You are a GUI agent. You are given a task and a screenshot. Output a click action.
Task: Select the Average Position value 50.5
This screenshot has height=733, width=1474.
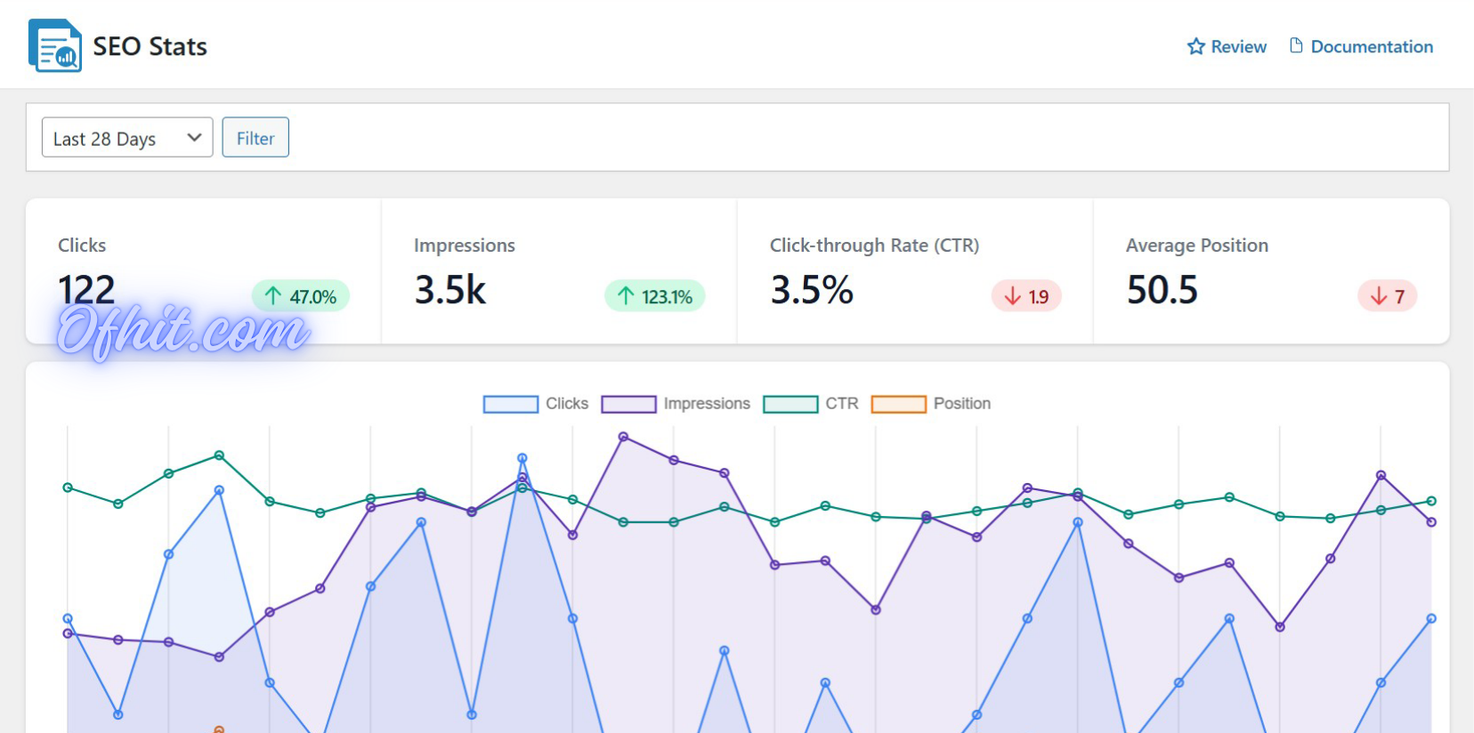[x=1162, y=290]
